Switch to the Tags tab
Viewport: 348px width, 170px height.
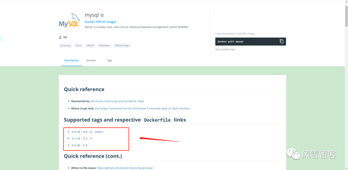pyautogui.click(x=109, y=60)
